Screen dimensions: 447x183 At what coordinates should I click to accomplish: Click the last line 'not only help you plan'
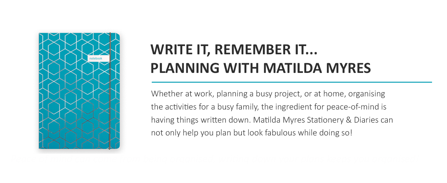pyautogui.click(x=252, y=133)
